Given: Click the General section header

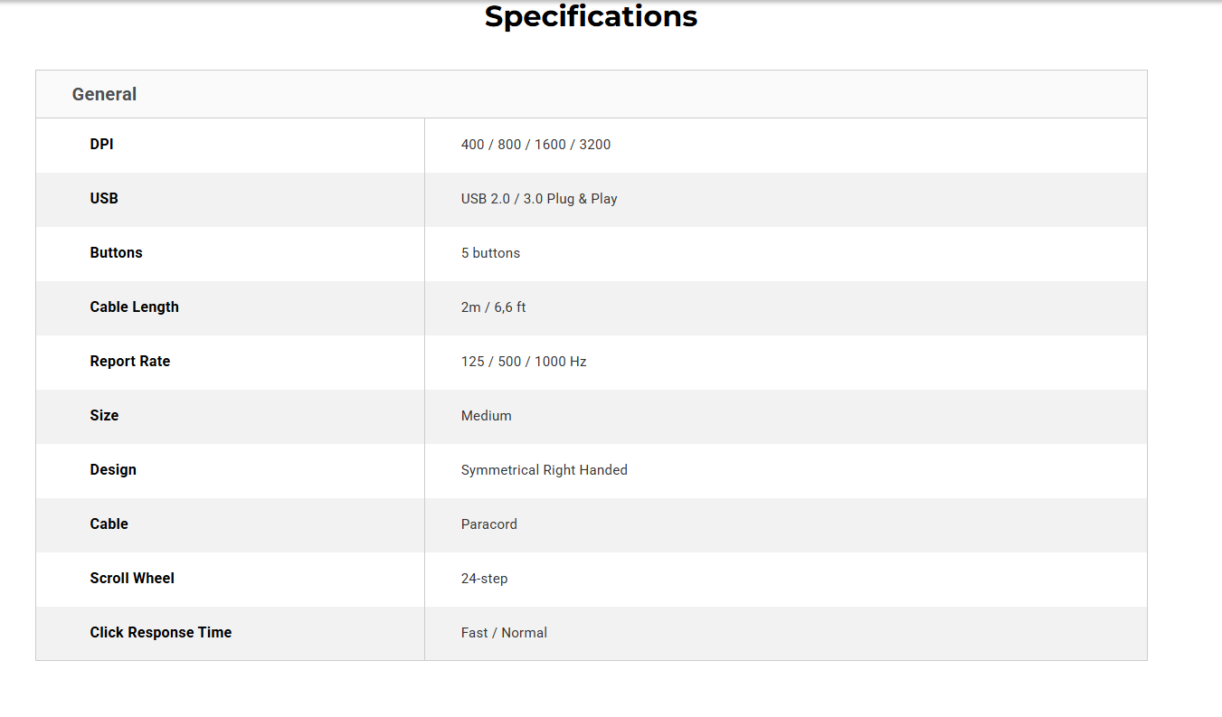Looking at the screenshot, I should click(x=104, y=94).
